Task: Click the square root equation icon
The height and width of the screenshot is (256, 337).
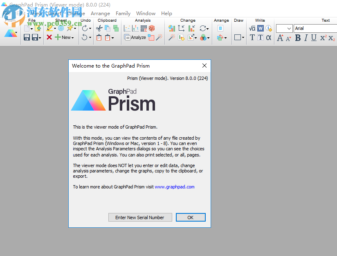Action: [x=252, y=29]
